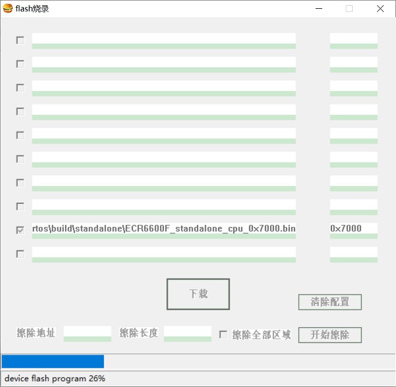Image resolution: width=396 pixels, height=387 pixels.
Task: Minimize the flash烧录 window
Action: [319, 8]
